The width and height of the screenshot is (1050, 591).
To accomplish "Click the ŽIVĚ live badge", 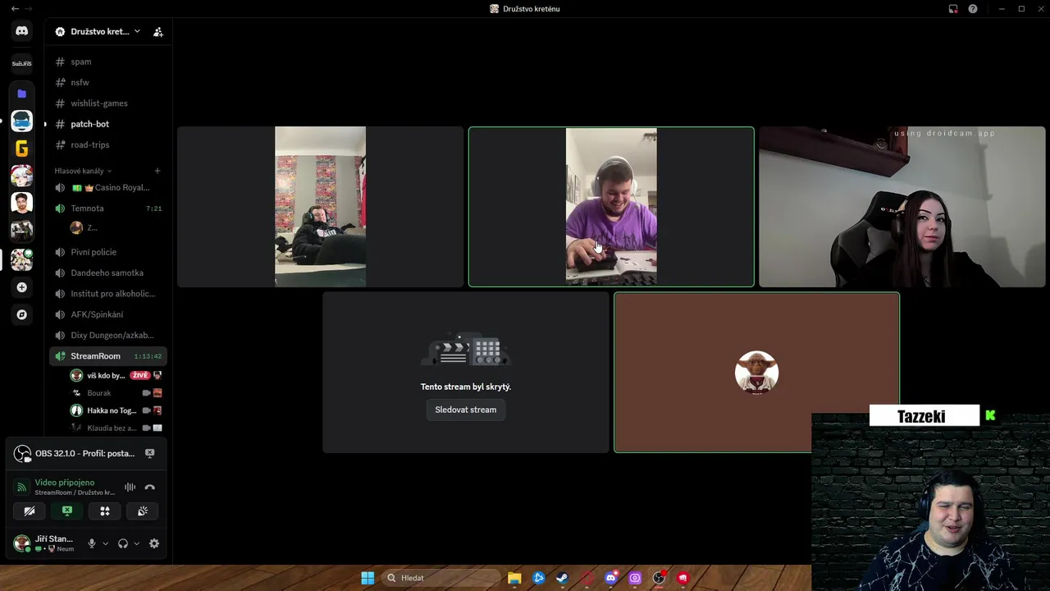I will [x=140, y=375].
